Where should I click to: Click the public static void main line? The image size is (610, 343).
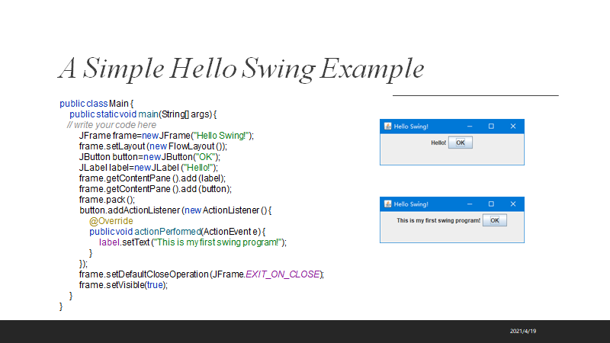pos(143,114)
